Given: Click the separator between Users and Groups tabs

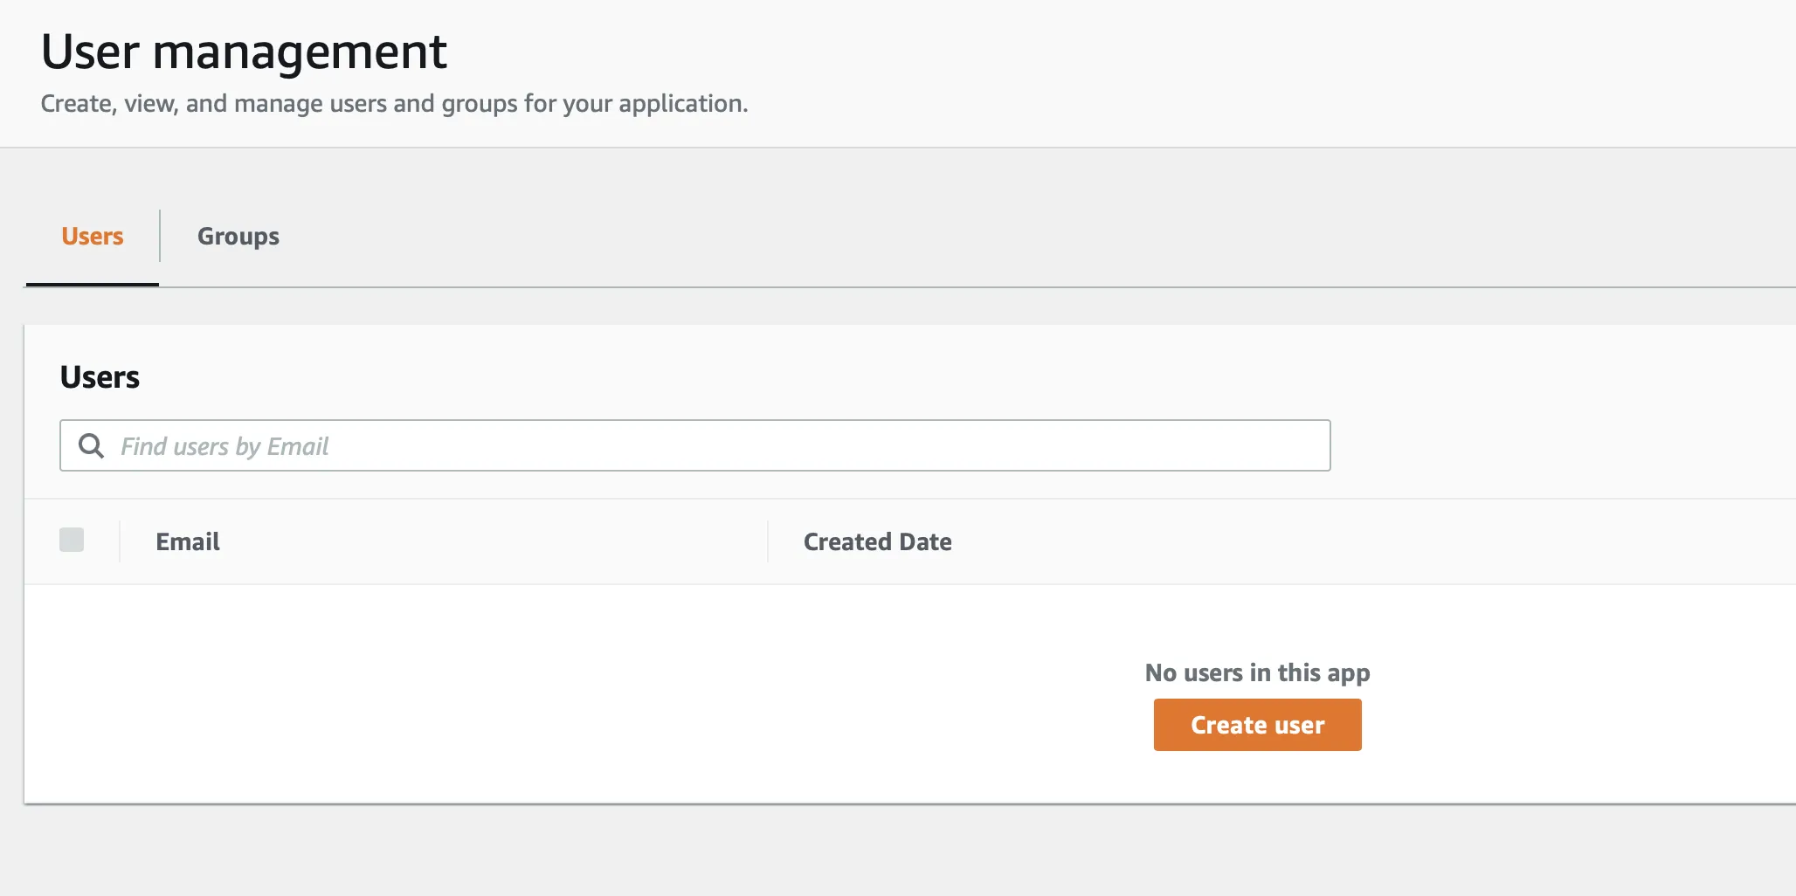Looking at the screenshot, I should (x=160, y=236).
